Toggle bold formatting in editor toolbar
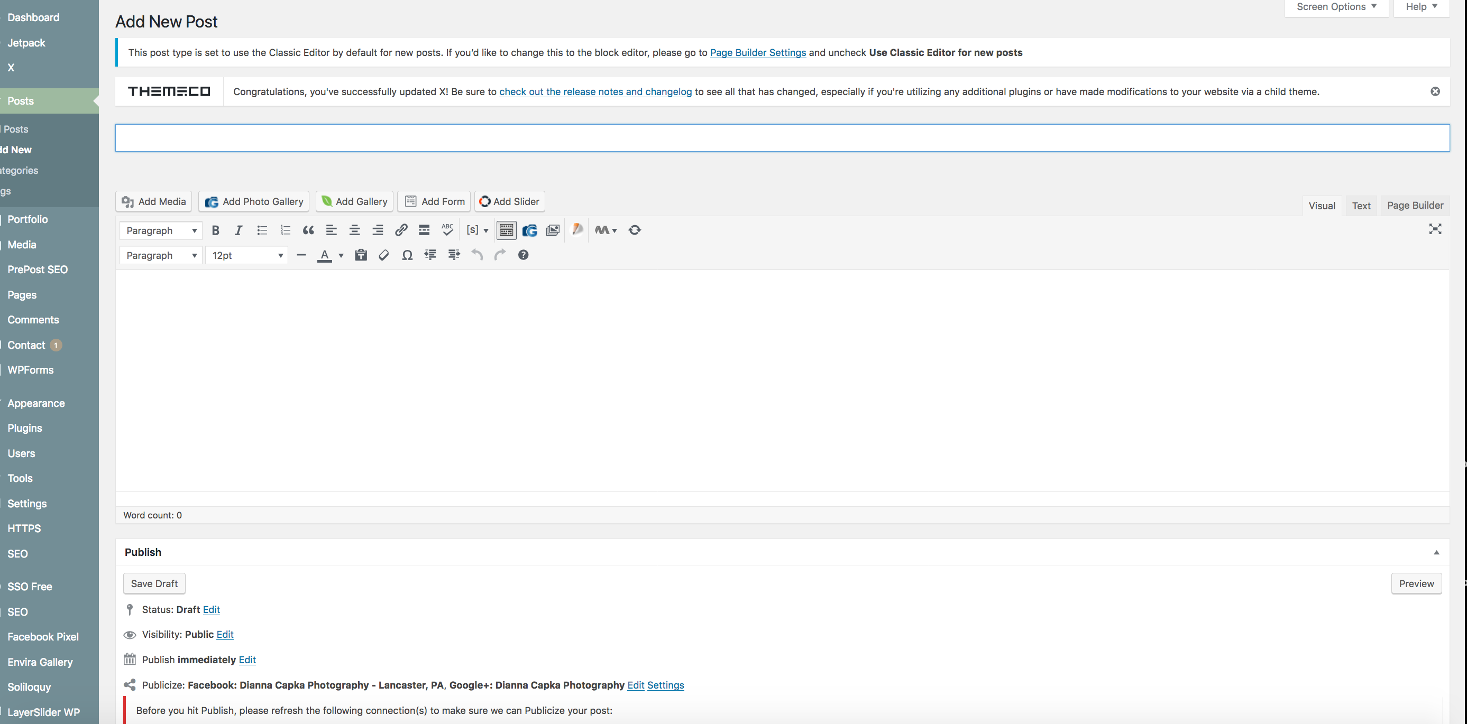Image resolution: width=1467 pixels, height=724 pixels. pos(215,230)
